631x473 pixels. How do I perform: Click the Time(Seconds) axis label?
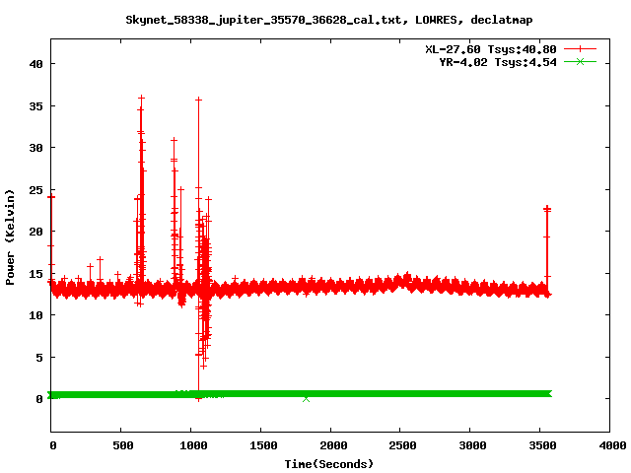[328, 464]
